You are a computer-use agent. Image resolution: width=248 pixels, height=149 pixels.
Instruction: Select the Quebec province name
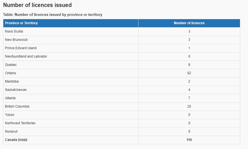pyautogui.click(x=11, y=65)
